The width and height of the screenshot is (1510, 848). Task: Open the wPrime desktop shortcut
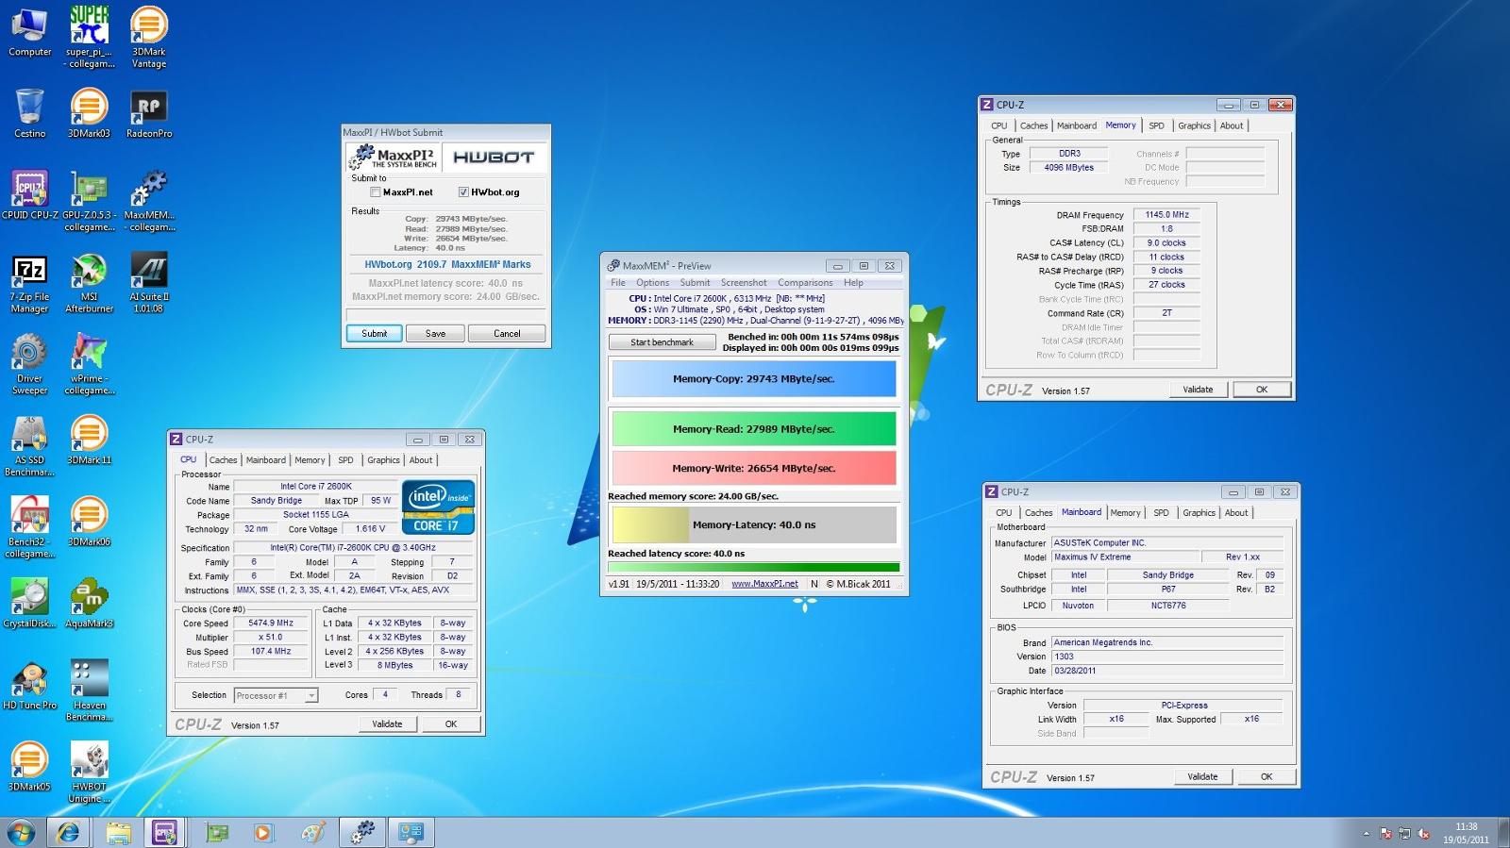coord(90,364)
